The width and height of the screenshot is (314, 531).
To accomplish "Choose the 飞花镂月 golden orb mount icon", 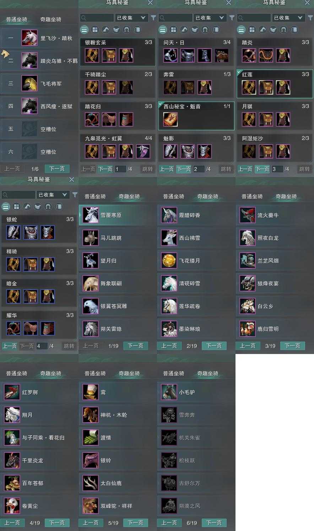I will pyautogui.click(x=169, y=261).
